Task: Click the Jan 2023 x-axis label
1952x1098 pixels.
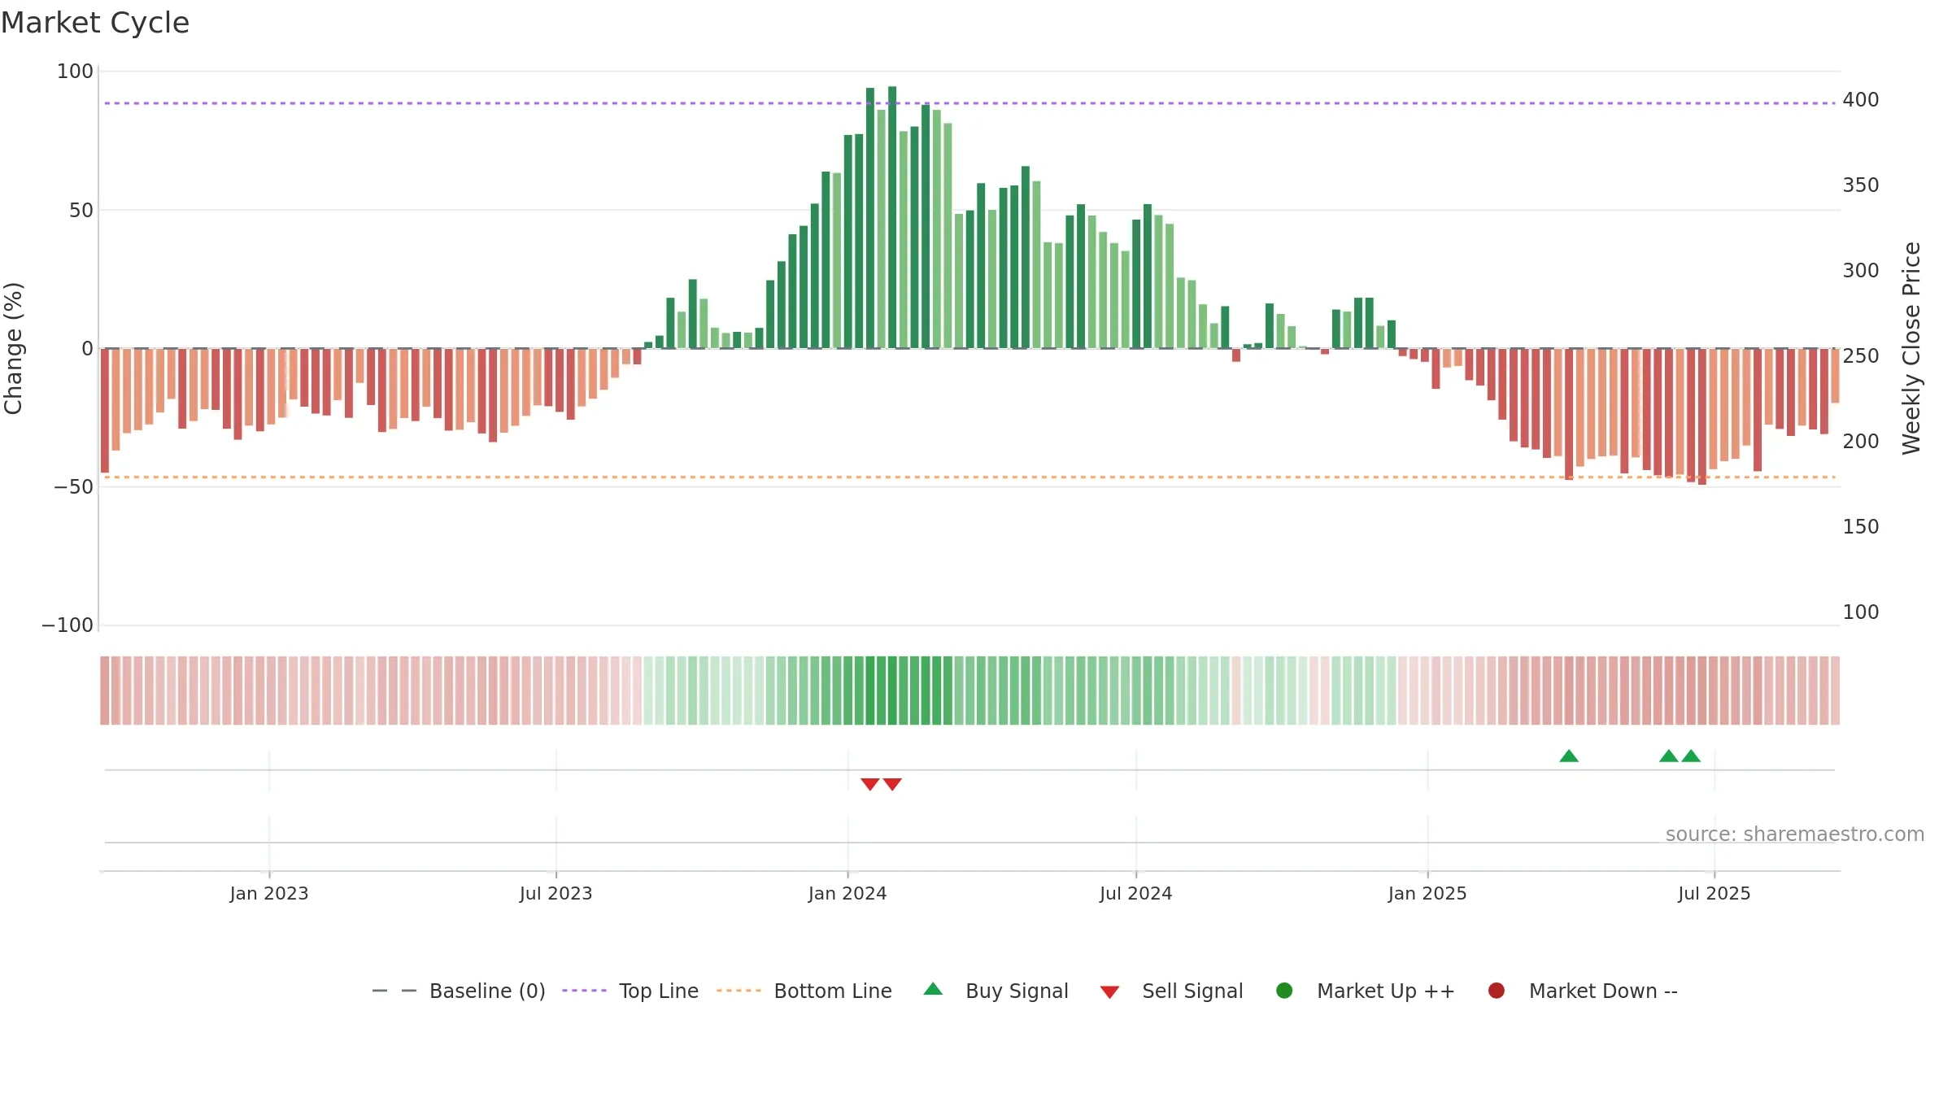Action: click(x=269, y=894)
